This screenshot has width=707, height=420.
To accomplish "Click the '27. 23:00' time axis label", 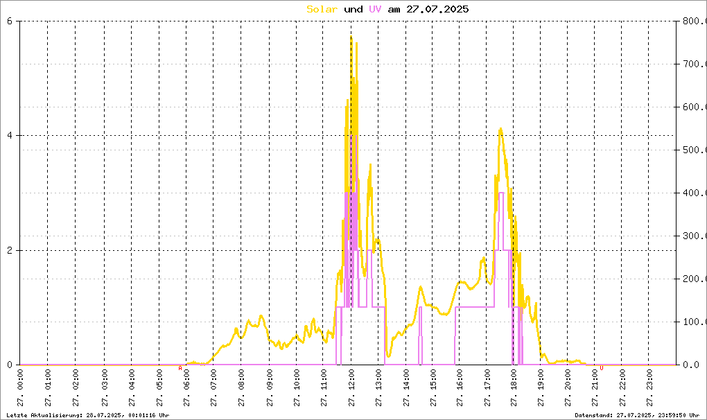I will (x=649, y=388).
